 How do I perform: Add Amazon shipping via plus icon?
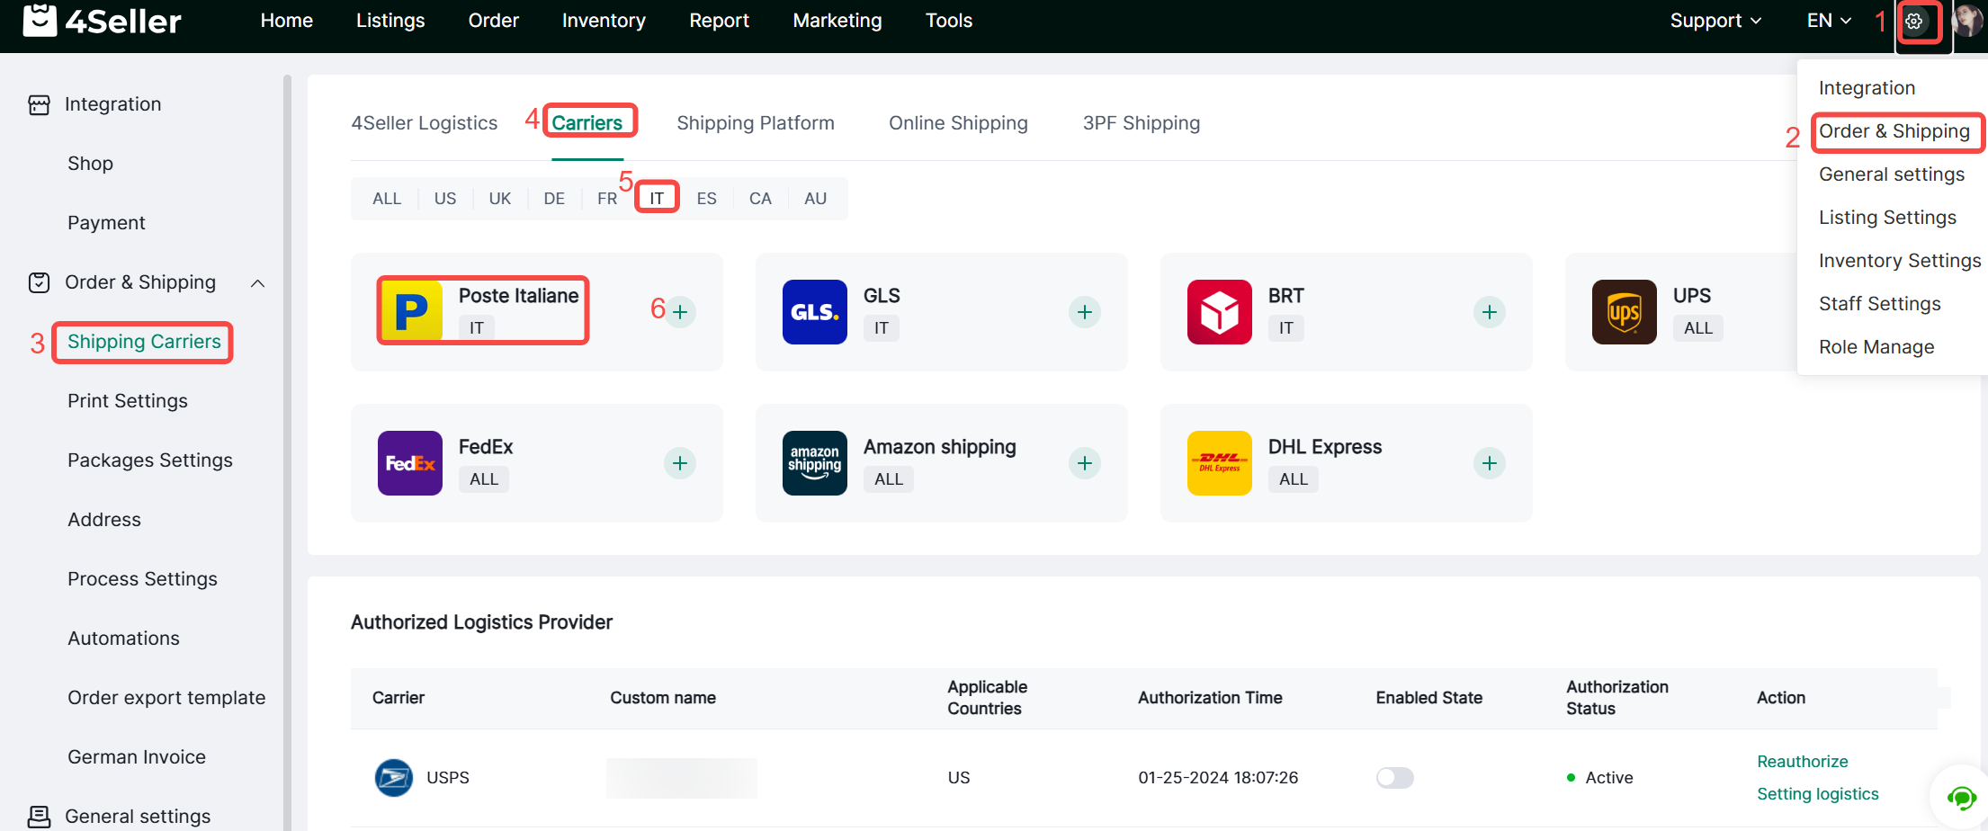1085,463
